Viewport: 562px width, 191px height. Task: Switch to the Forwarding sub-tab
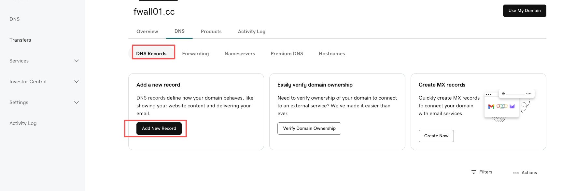click(195, 54)
